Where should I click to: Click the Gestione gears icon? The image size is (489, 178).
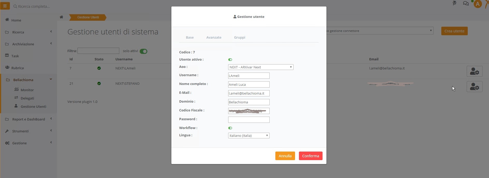(7, 143)
